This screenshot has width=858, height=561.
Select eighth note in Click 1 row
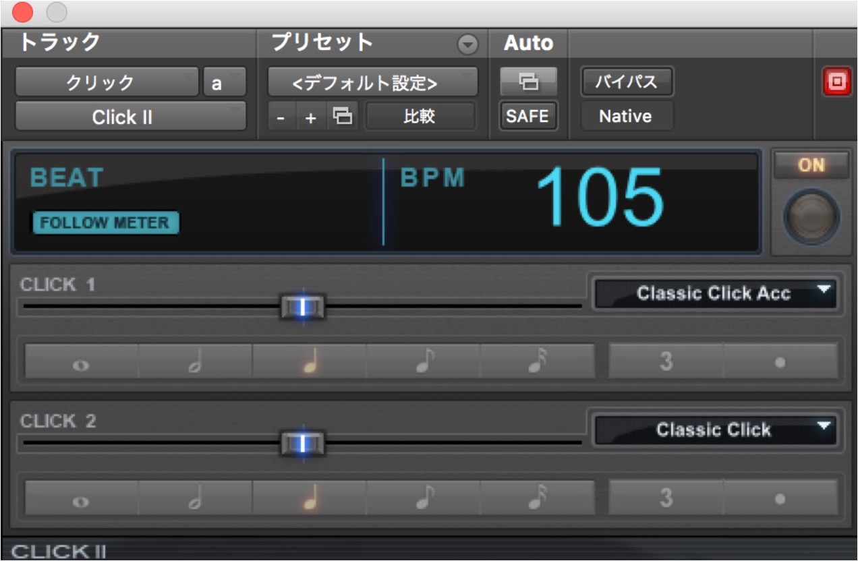tap(424, 362)
